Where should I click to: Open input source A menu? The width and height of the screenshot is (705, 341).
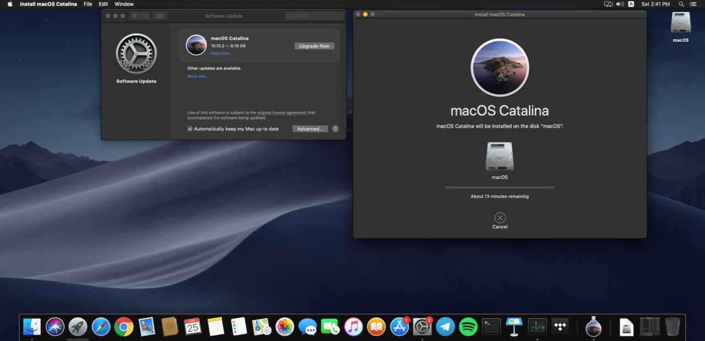click(631, 4)
